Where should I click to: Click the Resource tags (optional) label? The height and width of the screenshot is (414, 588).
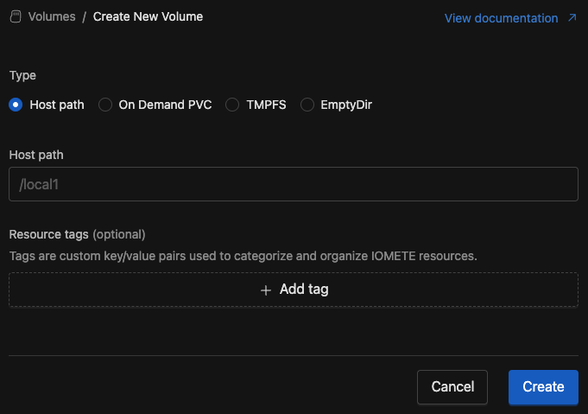(77, 234)
